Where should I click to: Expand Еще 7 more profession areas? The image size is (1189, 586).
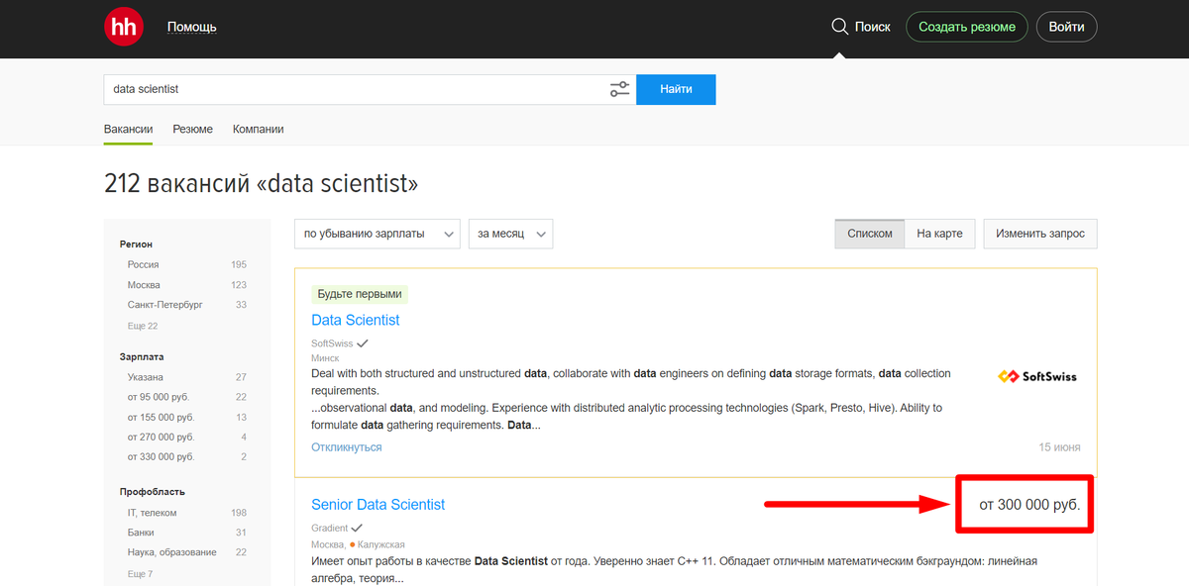pos(140,574)
